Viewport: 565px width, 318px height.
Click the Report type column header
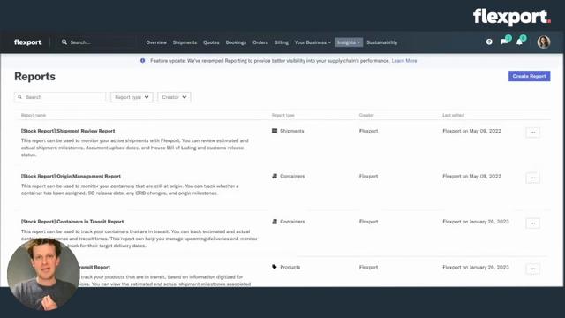[x=282, y=115]
